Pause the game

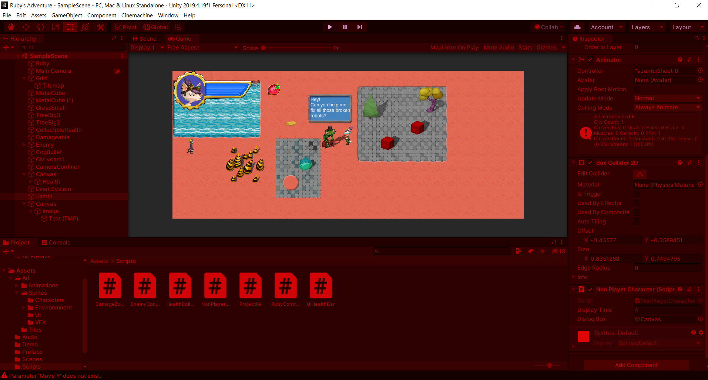point(345,27)
